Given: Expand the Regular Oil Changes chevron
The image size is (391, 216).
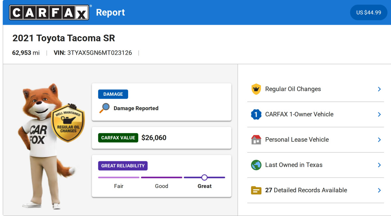Looking at the screenshot, I should pyautogui.click(x=379, y=89).
